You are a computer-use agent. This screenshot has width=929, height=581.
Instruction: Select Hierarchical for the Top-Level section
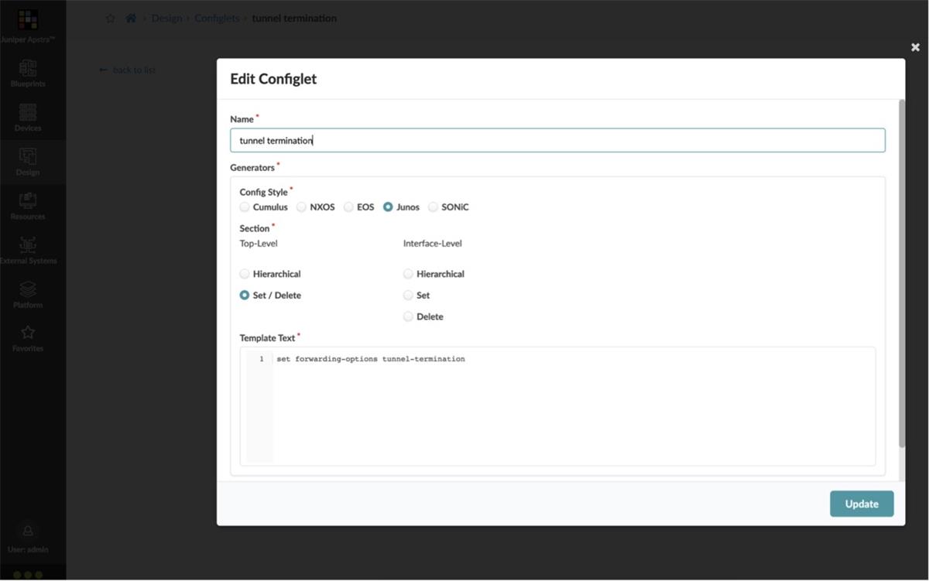click(245, 273)
